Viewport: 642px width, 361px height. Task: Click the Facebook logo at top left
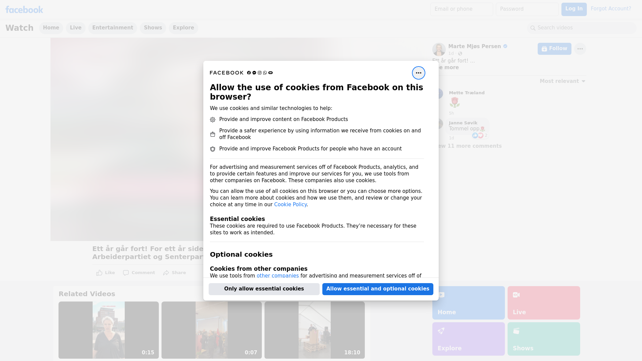[24, 10]
